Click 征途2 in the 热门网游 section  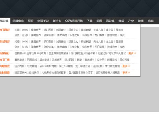[25, 35]
